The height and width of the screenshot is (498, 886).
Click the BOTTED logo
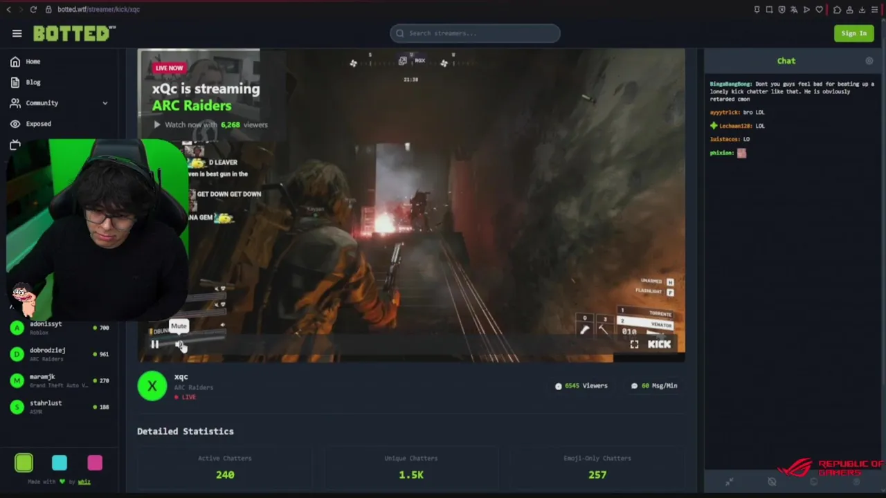click(73, 33)
